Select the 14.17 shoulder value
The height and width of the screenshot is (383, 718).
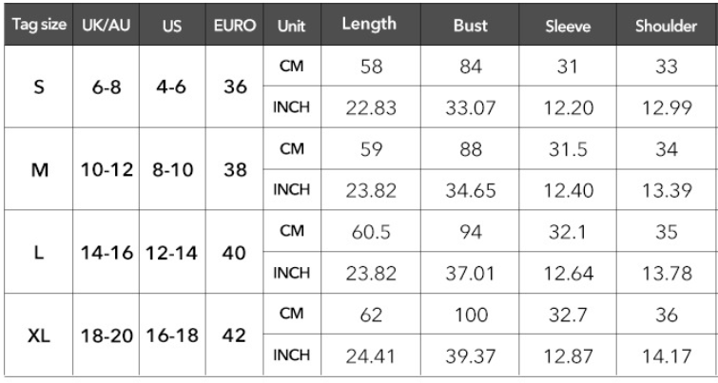667,355
